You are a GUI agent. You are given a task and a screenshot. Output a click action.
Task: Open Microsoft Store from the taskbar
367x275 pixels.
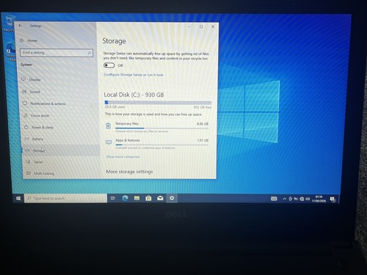point(148,198)
